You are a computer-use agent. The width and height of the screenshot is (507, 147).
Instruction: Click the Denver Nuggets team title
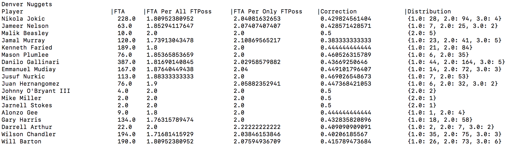point(27,4)
